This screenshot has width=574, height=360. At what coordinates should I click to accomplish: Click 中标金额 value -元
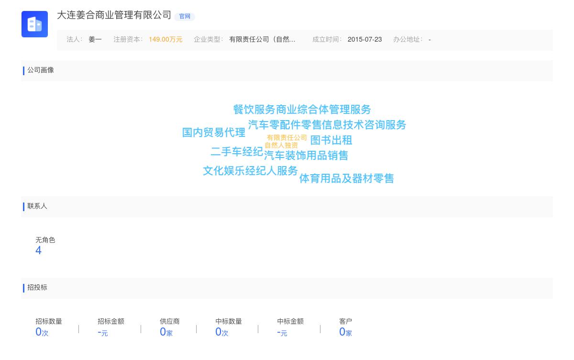(x=282, y=332)
